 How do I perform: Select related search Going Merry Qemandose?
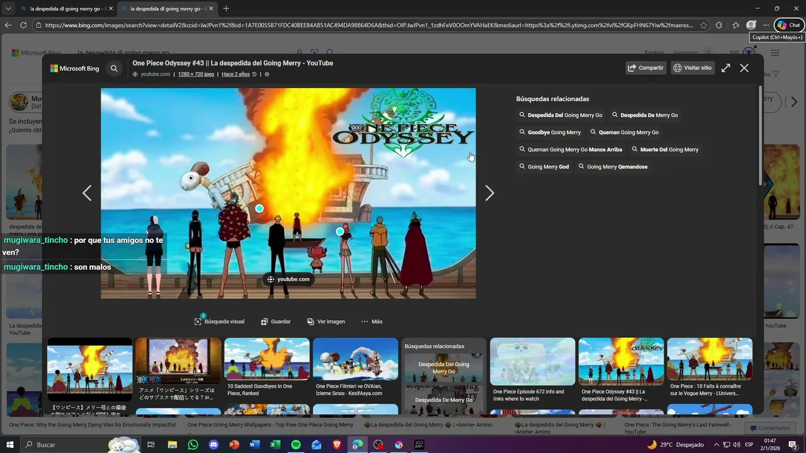613,167
